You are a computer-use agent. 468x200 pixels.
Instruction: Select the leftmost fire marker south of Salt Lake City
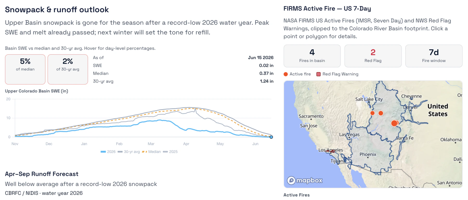(x=372, y=113)
